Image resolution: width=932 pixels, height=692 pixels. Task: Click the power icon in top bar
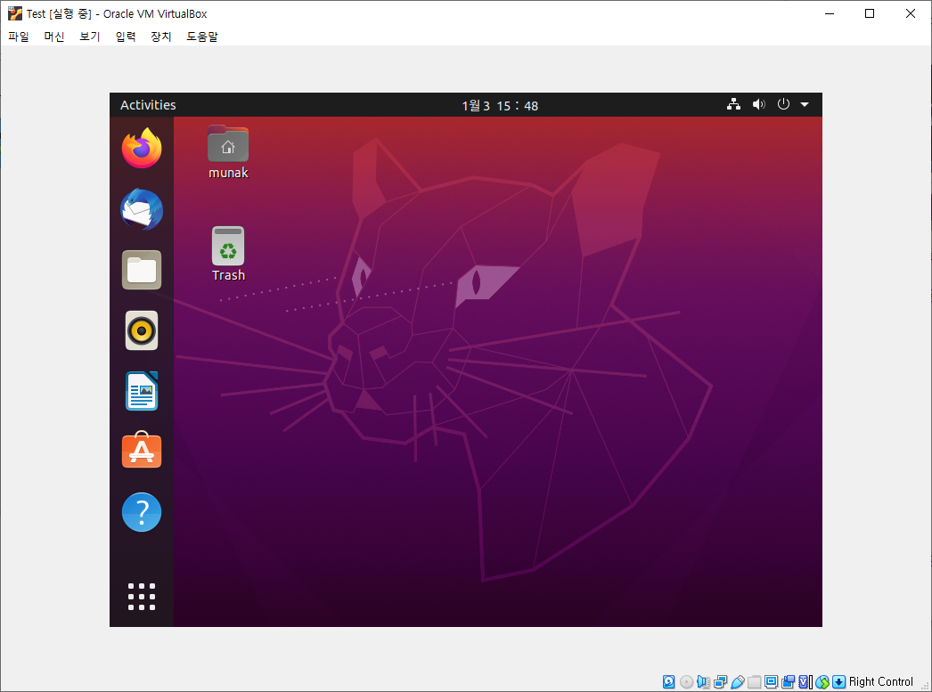click(783, 104)
